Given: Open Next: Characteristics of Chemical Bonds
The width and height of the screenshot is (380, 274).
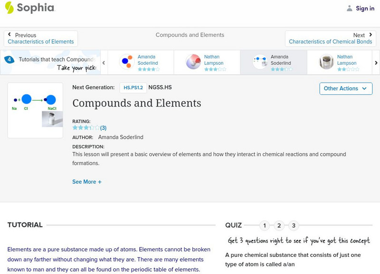Looking at the screenshot, I should 331,39.
